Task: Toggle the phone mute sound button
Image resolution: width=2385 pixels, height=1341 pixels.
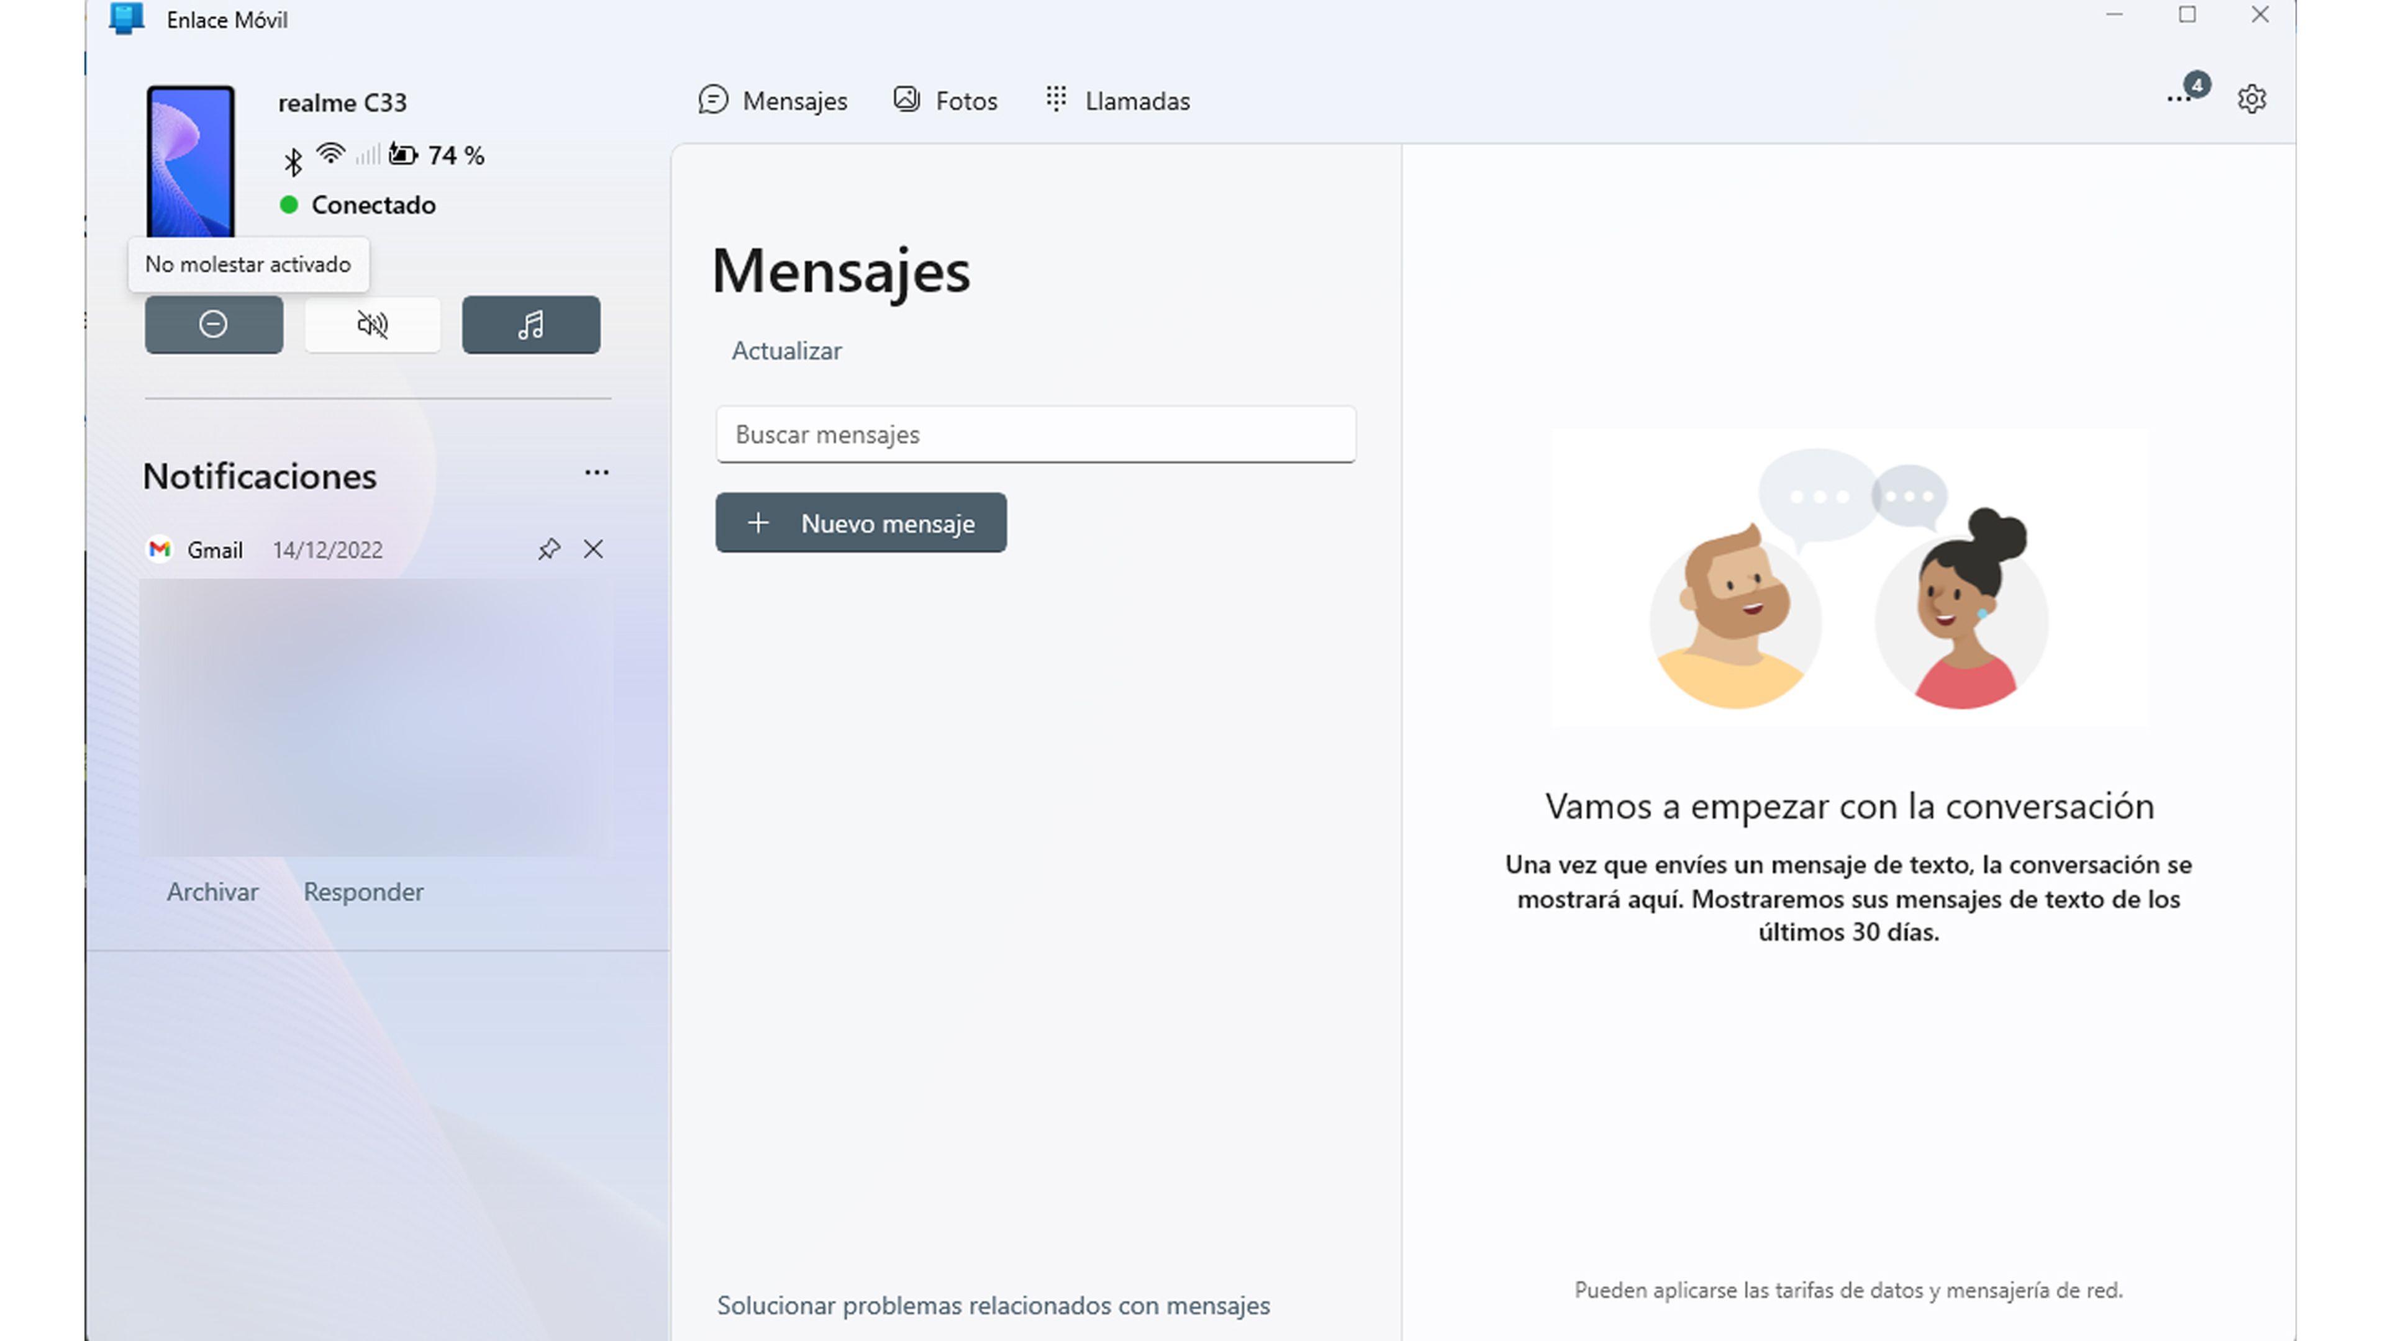Action: 372,325
